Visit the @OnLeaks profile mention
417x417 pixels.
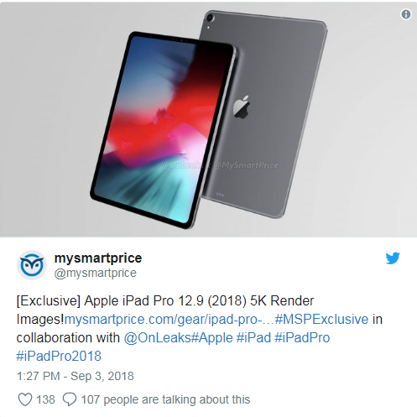pos(157,337)
